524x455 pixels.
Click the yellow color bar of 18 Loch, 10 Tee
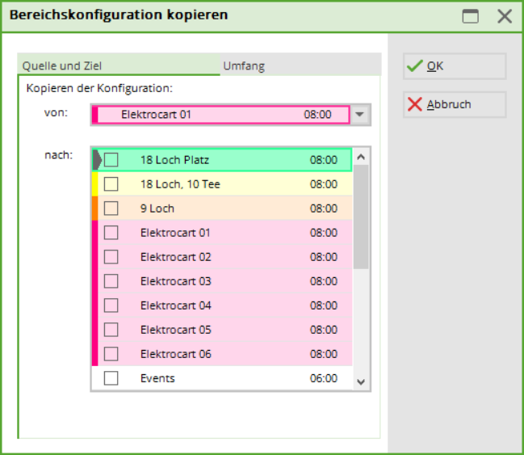click(x=94, y=184)
